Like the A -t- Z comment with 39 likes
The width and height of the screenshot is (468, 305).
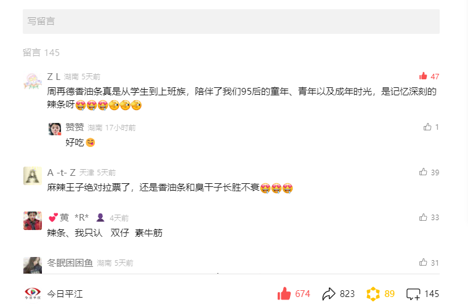423,172
